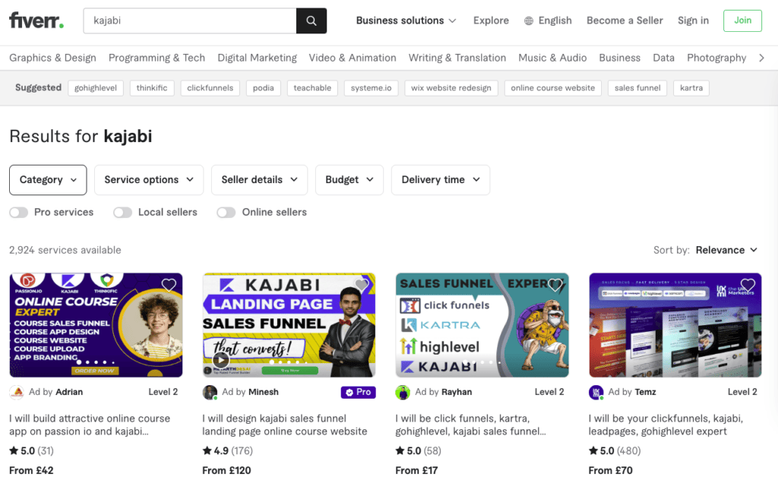Click Minesh's seller avatar
Screen dimensions: 778x477
[x=210, y=392]
